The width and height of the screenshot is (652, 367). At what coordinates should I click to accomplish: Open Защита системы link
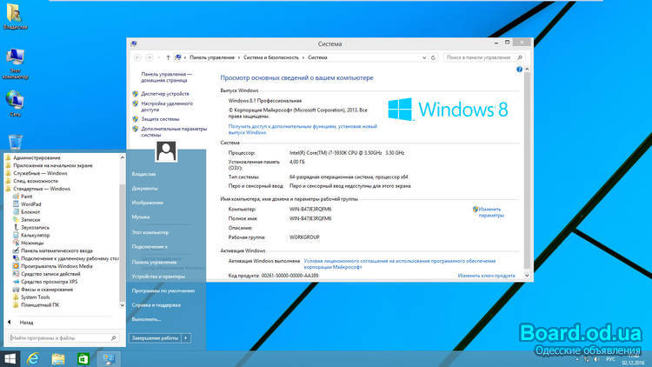point(160,119)
